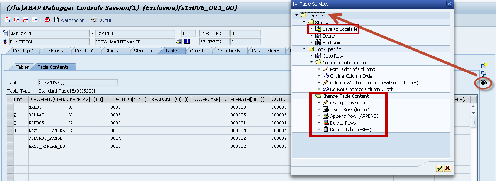
Task: Click the VIEWFIELD column header
Action: (48, 99)
